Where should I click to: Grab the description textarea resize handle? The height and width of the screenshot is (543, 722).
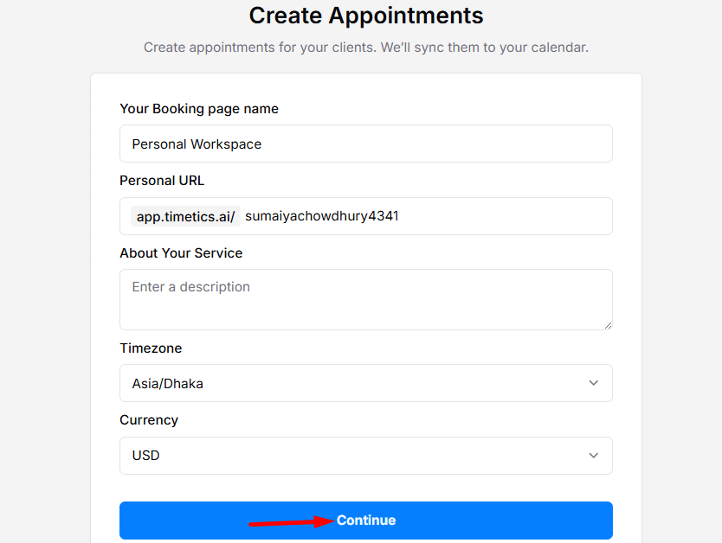(x=608, y=325)
